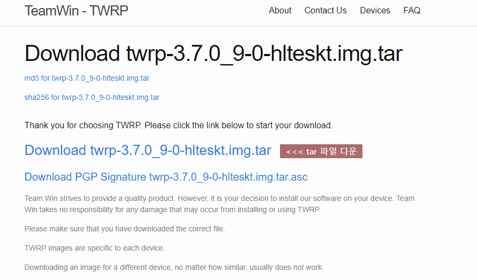Click 'Please make sure that you have downloaded' text
The image size is (477, 280).
pos(125,229)
